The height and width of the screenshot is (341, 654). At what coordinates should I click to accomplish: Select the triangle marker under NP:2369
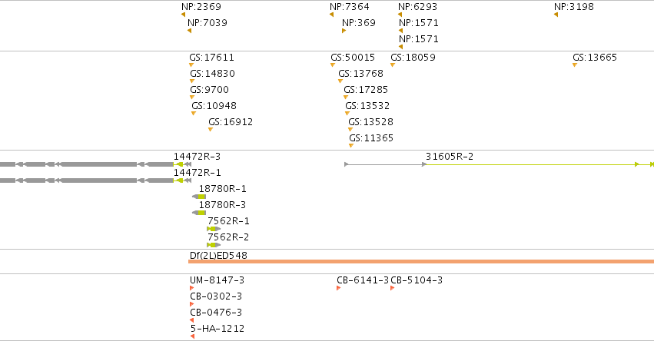pyautogui.click(x=183, y=15)
